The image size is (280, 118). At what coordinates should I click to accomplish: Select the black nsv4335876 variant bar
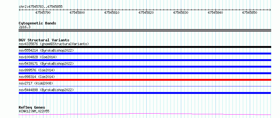tap(145, 47)
